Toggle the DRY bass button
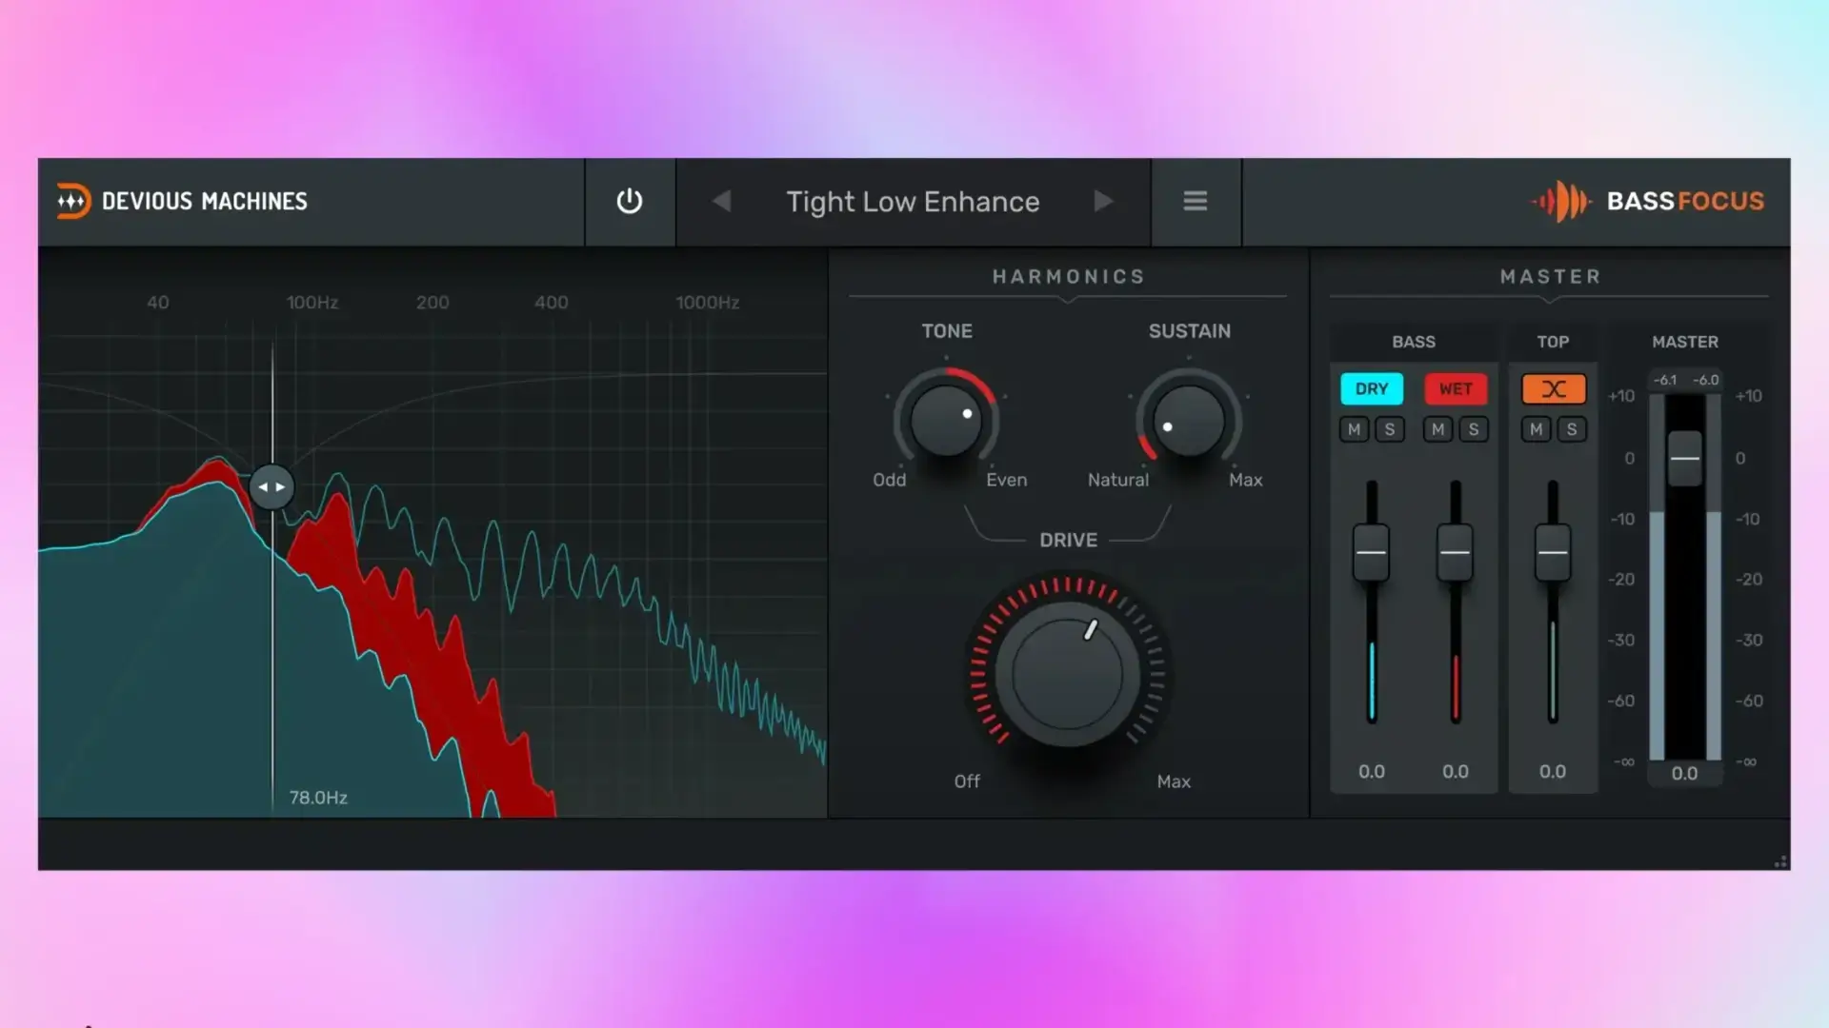This screenshot has height=1028, width=1829. [x=1371, y=388]
